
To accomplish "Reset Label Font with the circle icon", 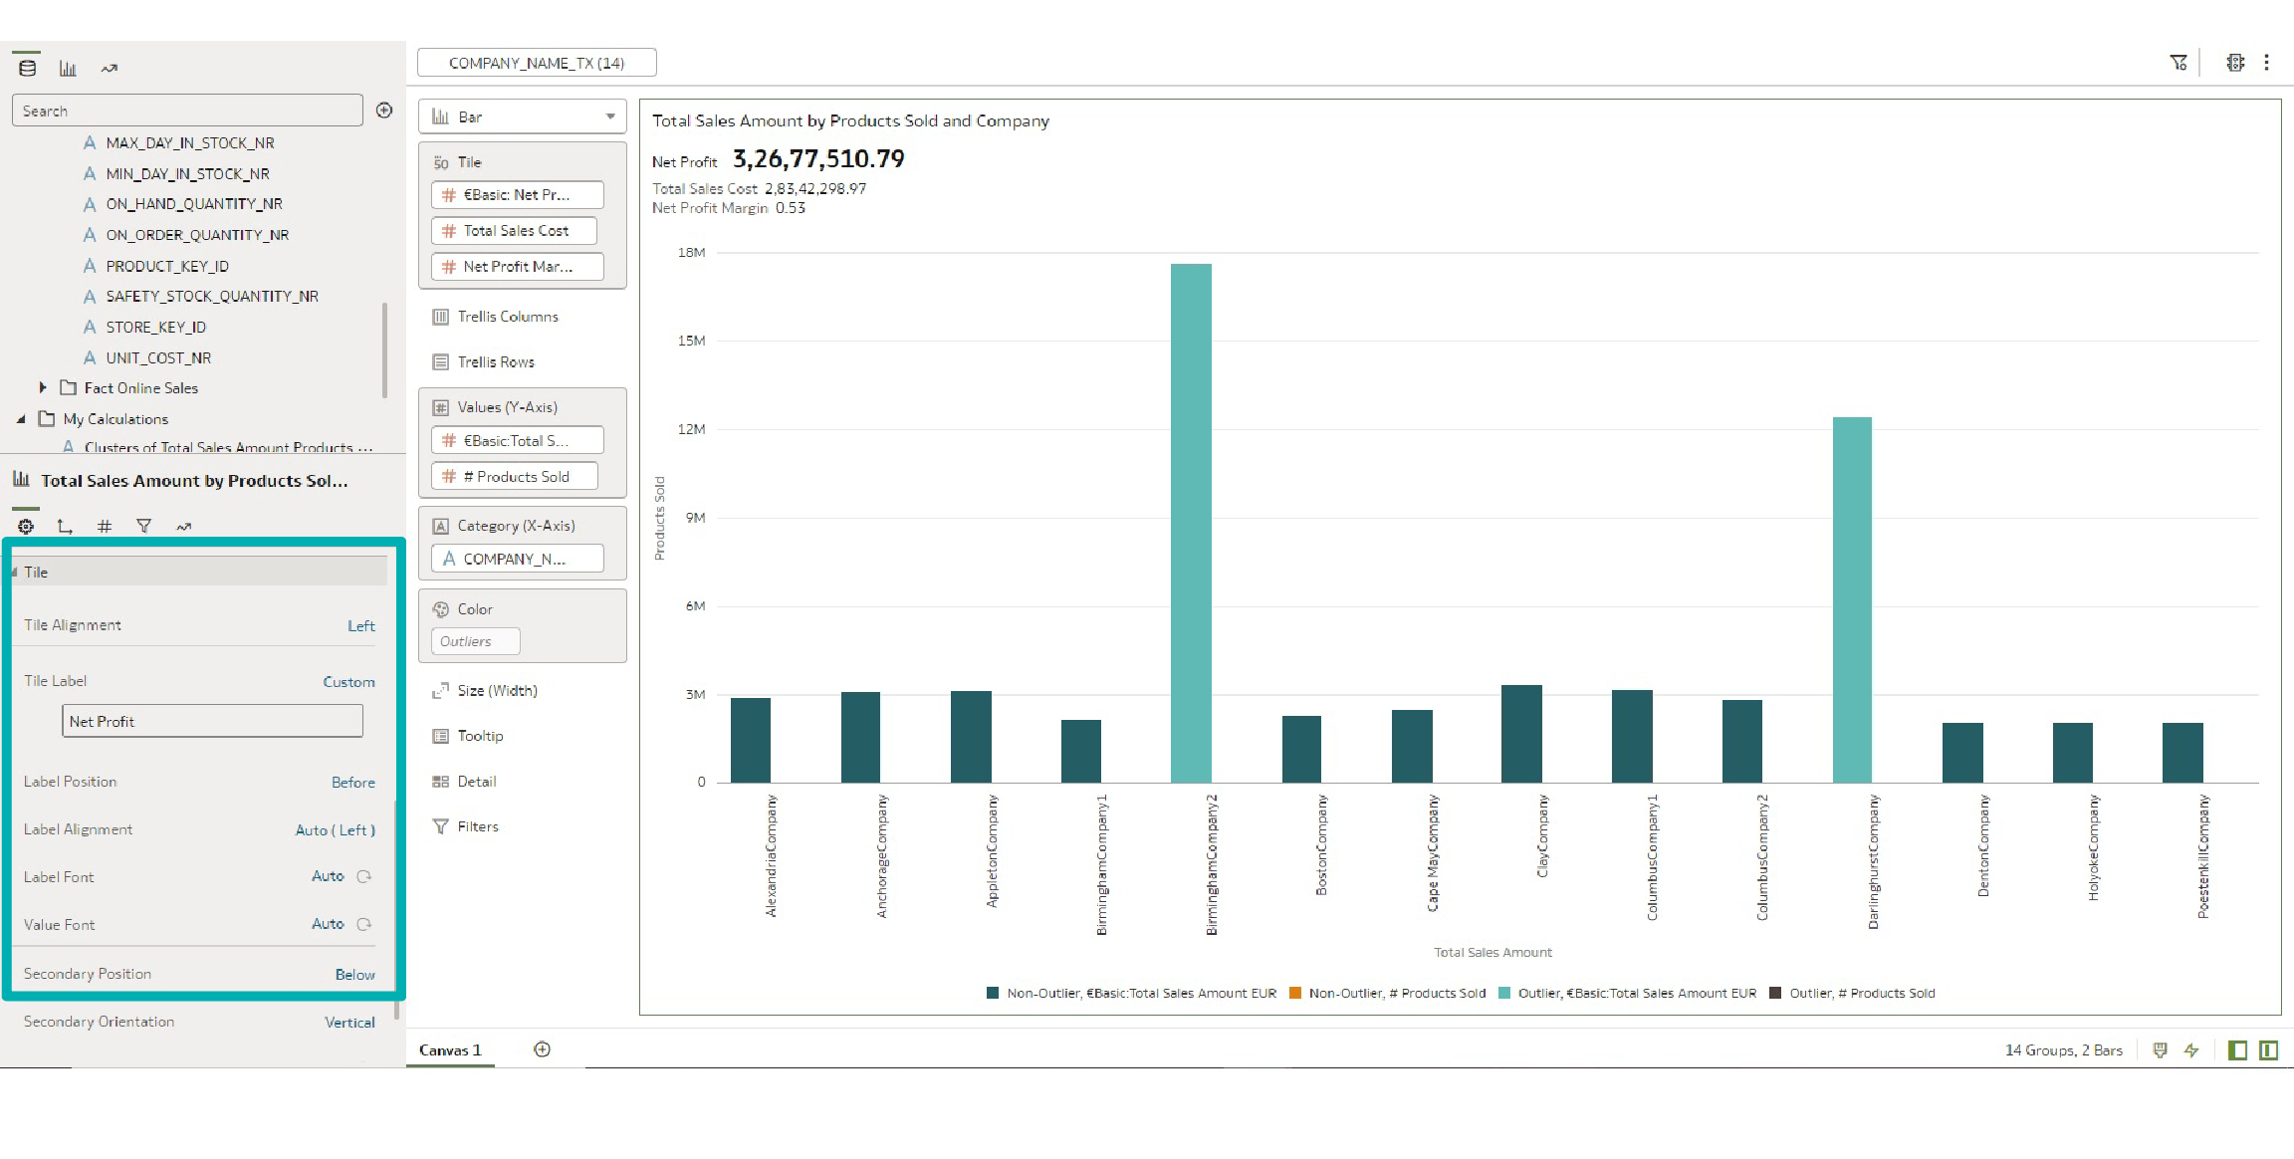I will (x=364, y=876).
